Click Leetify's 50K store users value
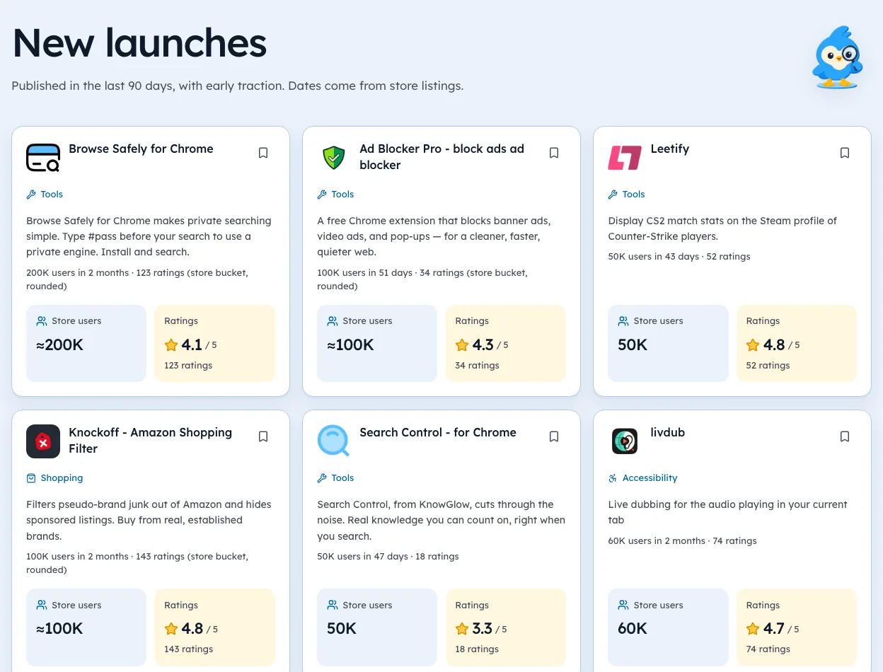 [633, 345]
